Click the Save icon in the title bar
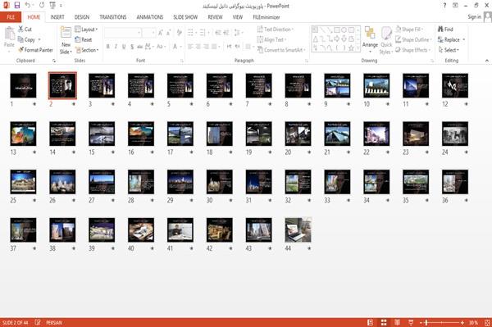 coord(17,6)
